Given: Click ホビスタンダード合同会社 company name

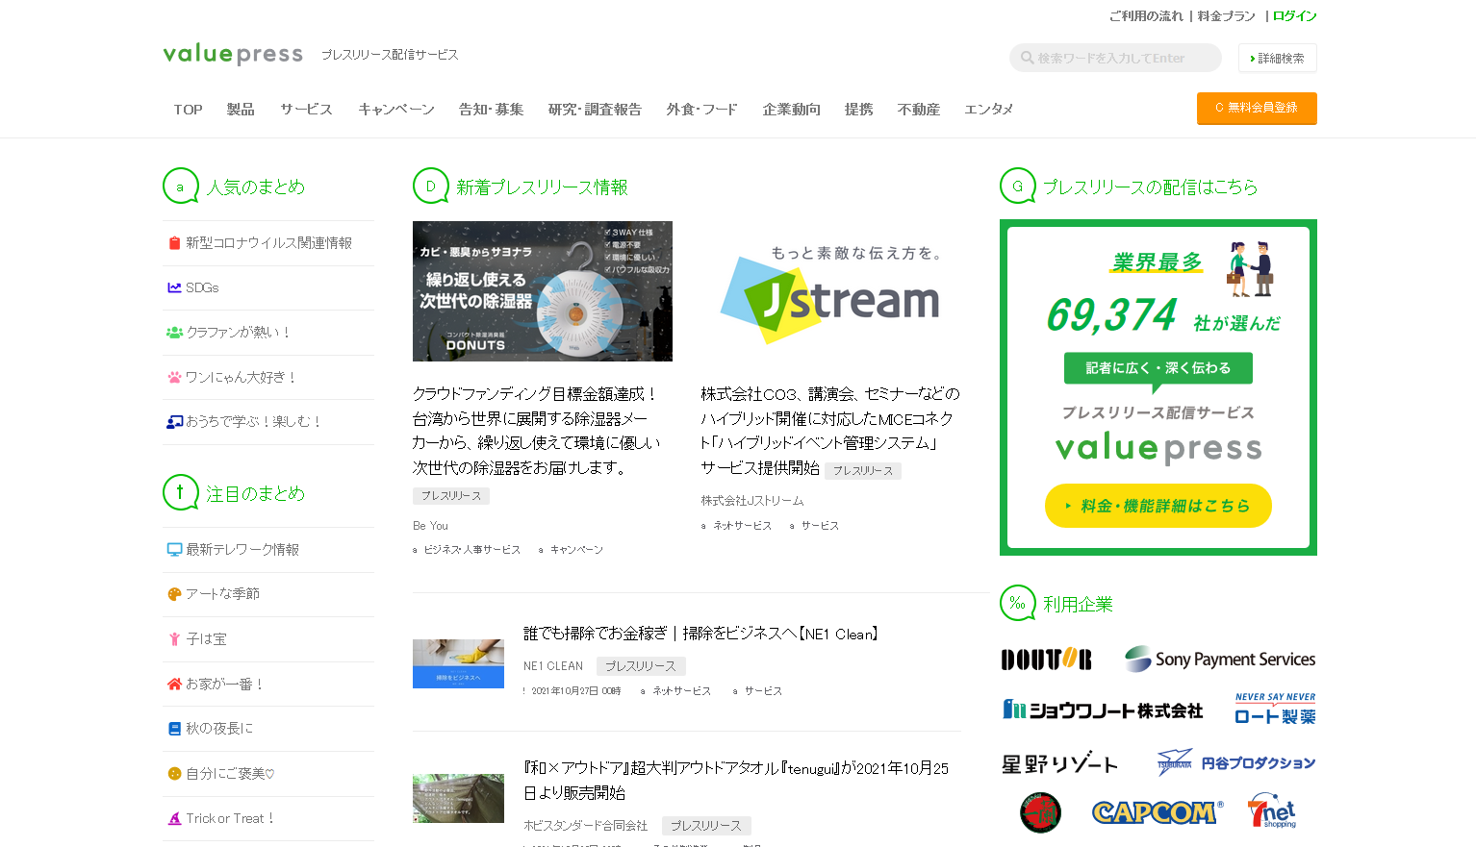Looking at the screenshot, I should (585, 826).
